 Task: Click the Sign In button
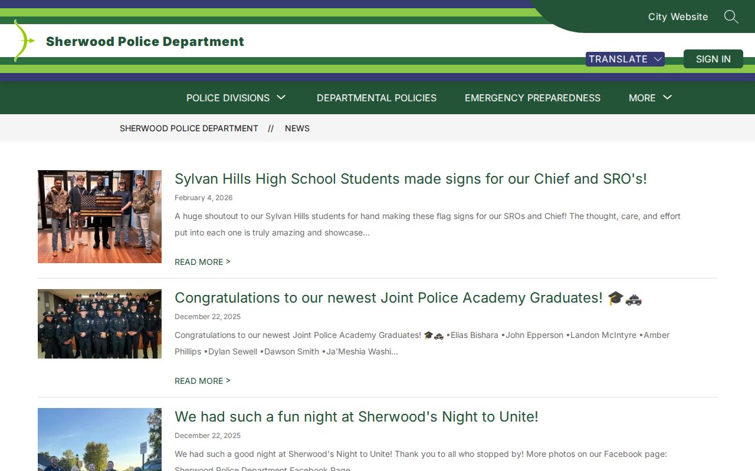click(x=713, y=59)
